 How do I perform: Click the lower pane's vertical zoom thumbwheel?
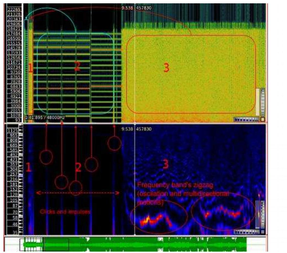tap(263, 214)
